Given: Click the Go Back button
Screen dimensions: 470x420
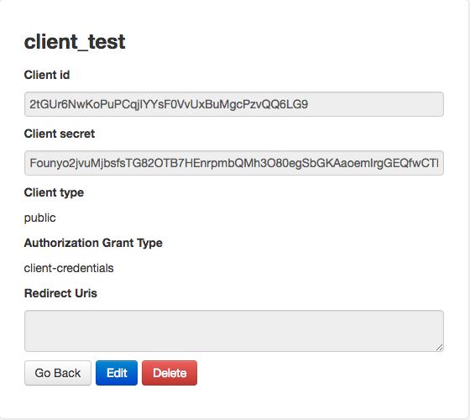Looking at the screenshot, I should (x=58, y=373).
